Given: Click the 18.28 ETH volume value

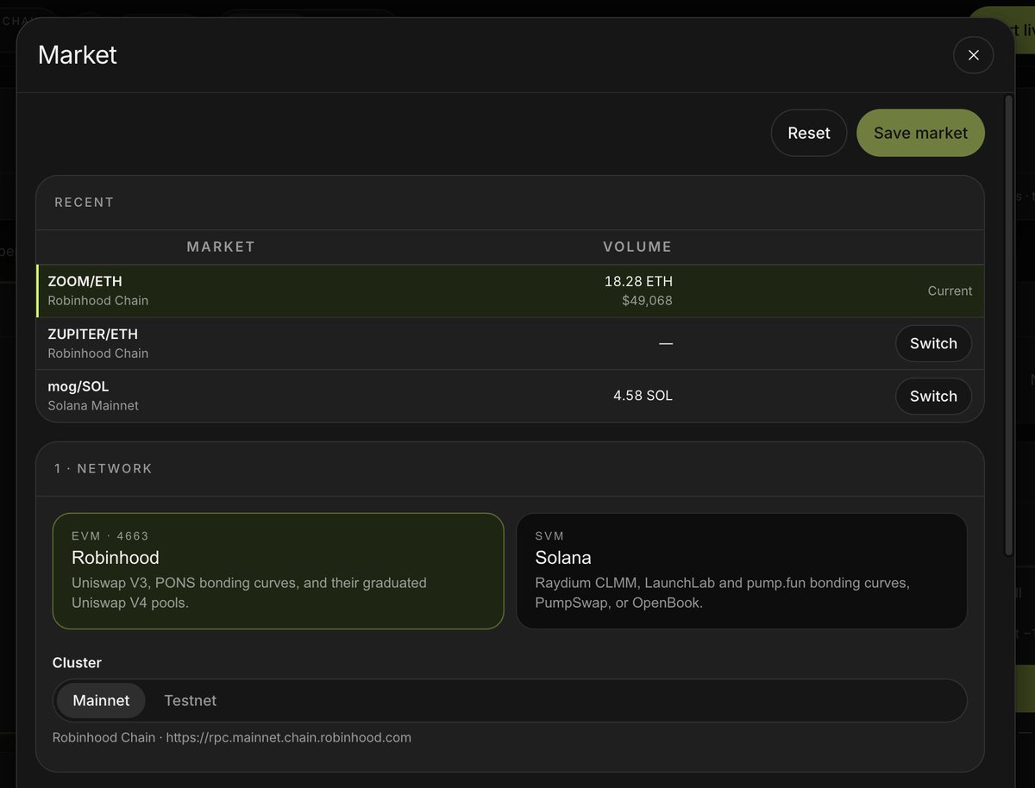Looking at the screenshot, I should 638,281.
